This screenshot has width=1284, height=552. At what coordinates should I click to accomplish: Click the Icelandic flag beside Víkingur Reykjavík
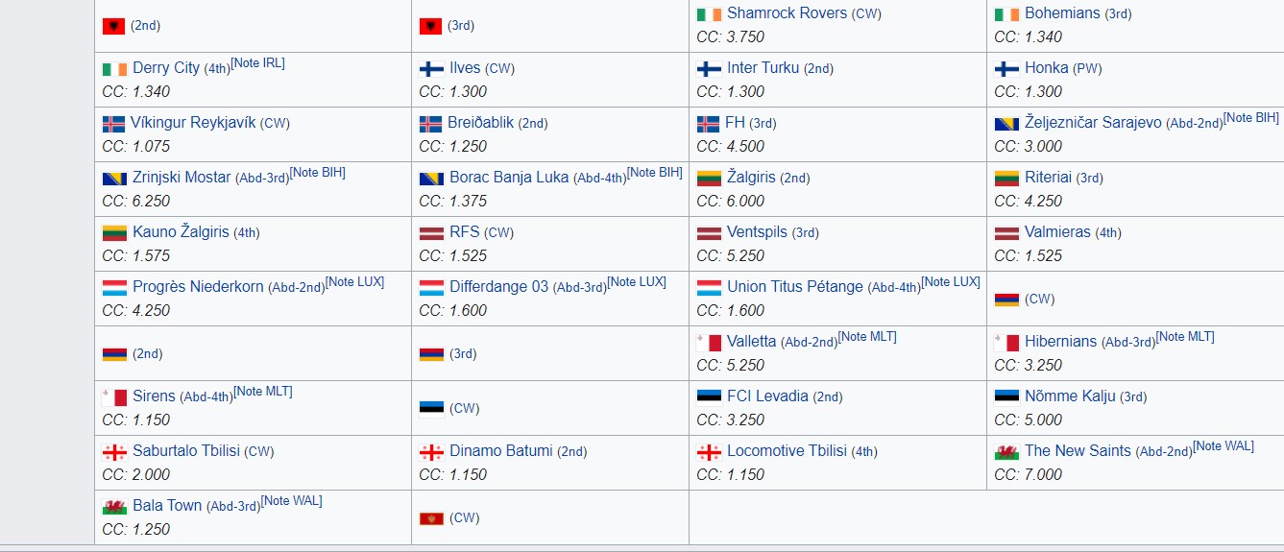click(x=113, y=124)
